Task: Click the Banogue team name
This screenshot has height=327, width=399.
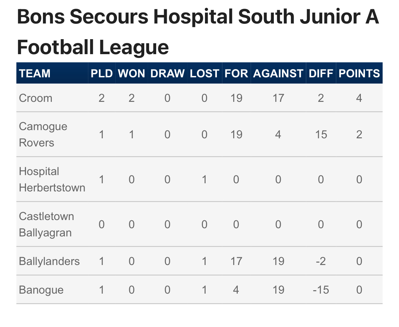Action: [41, 290]
